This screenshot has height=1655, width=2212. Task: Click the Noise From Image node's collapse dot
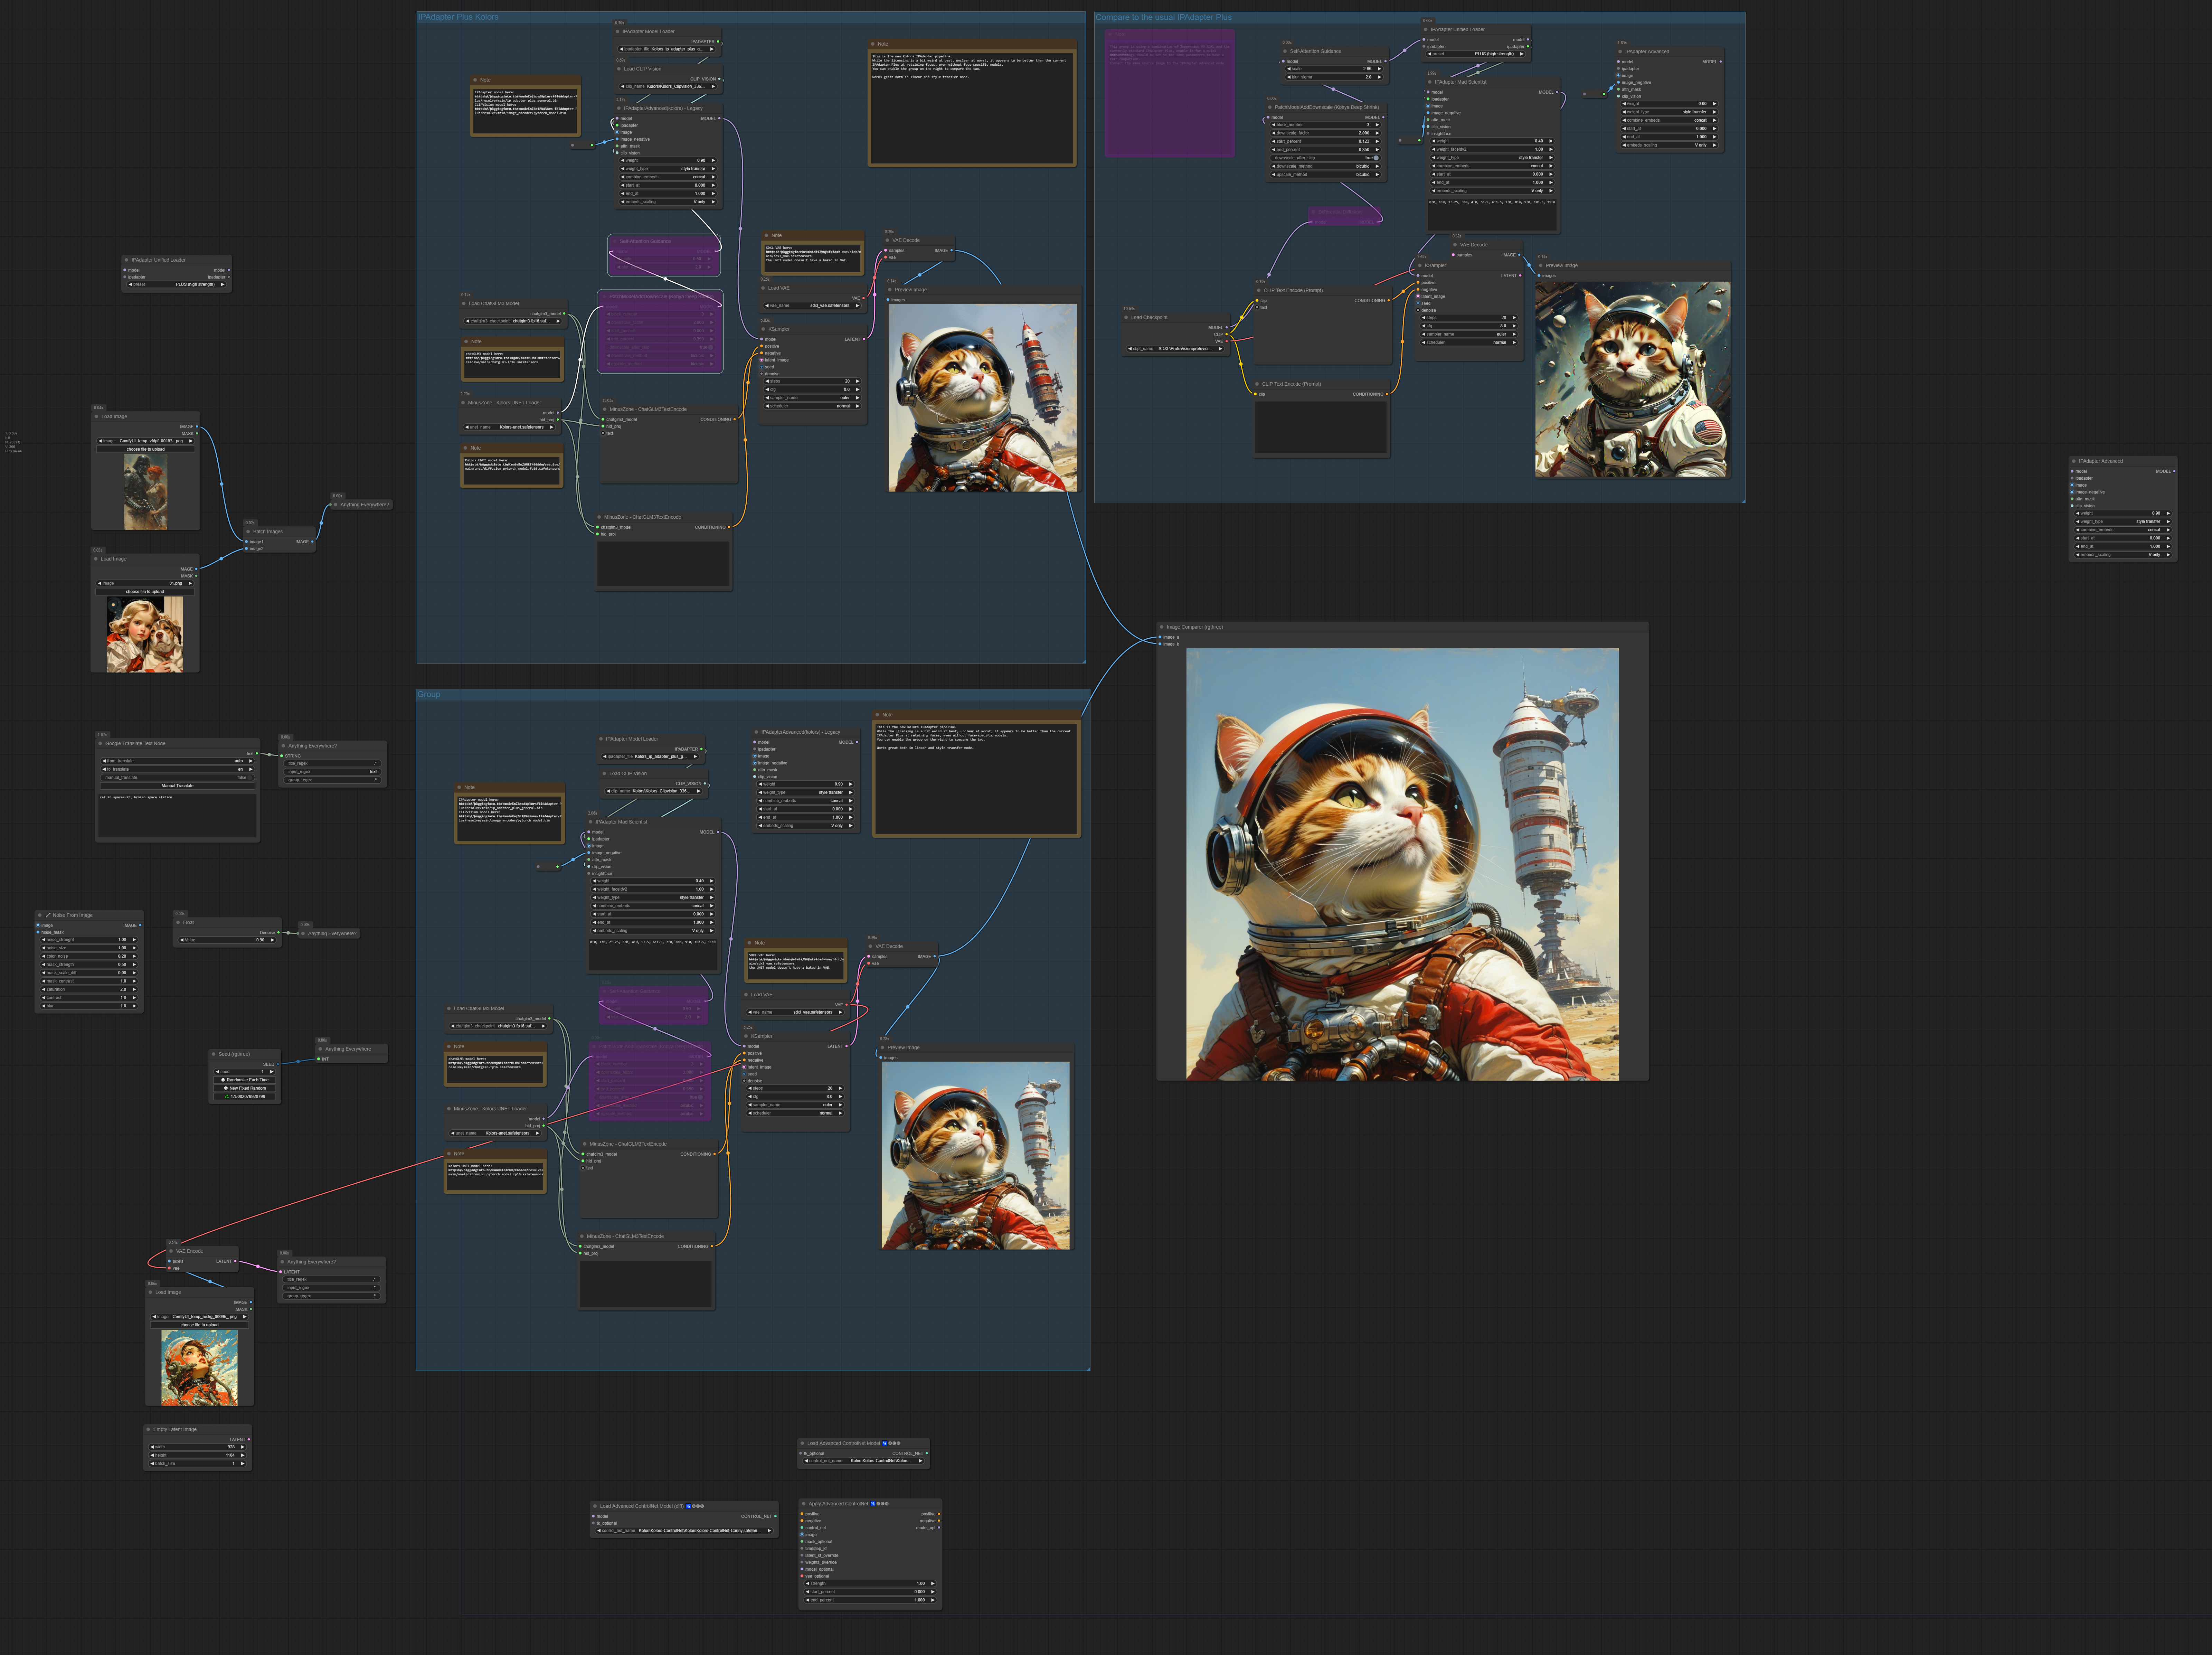coord(40,915)
